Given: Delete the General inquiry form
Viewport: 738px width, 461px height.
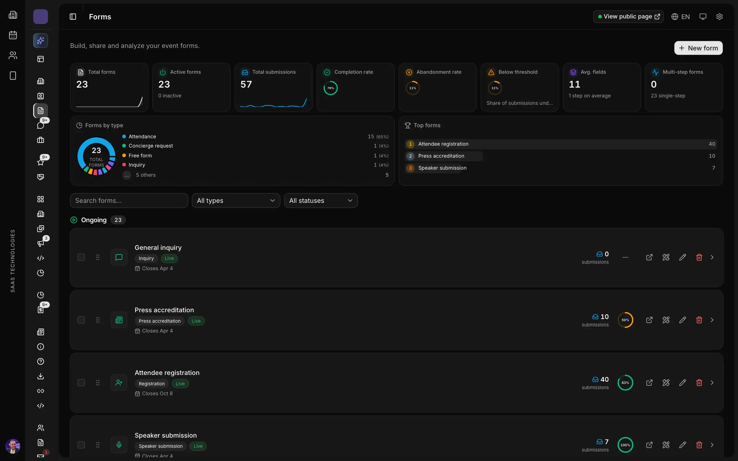Looking at the screenshot, I should point(699,257).
